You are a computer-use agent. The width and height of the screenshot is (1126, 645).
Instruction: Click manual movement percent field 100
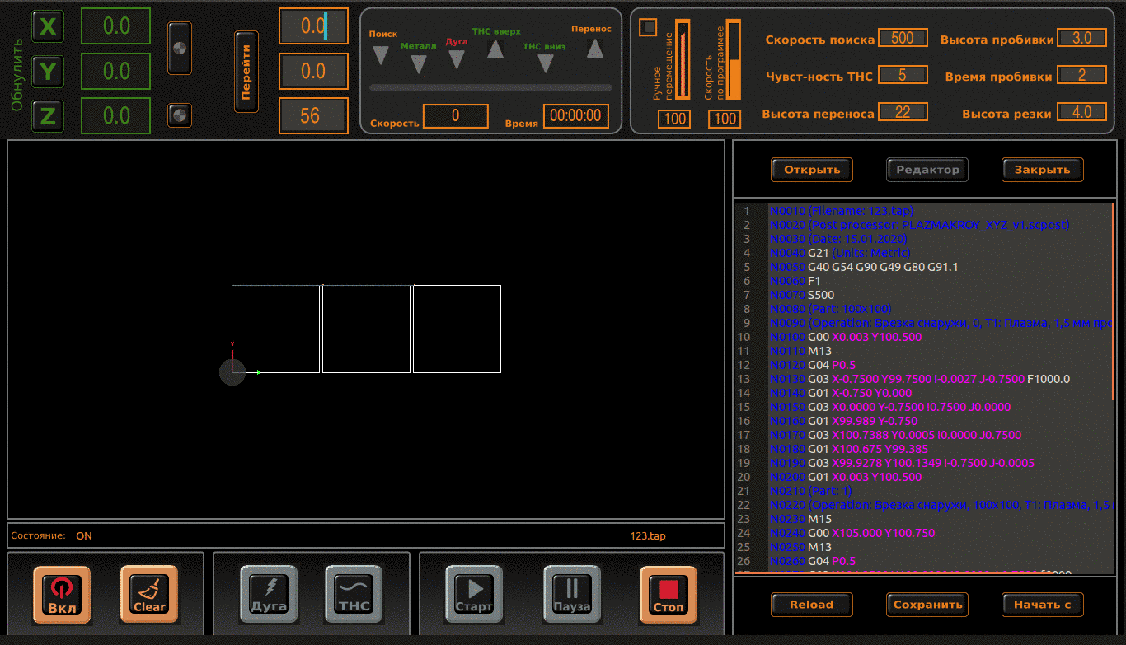(674, 119)
